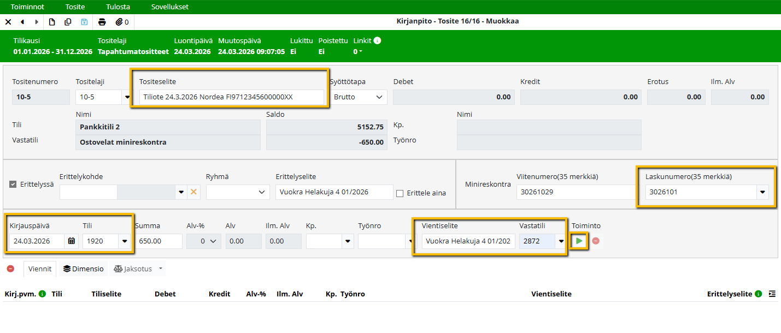Open the Toiminnot menu
The width and height of the screenshot is (781, 333).
tap(27, 7)
